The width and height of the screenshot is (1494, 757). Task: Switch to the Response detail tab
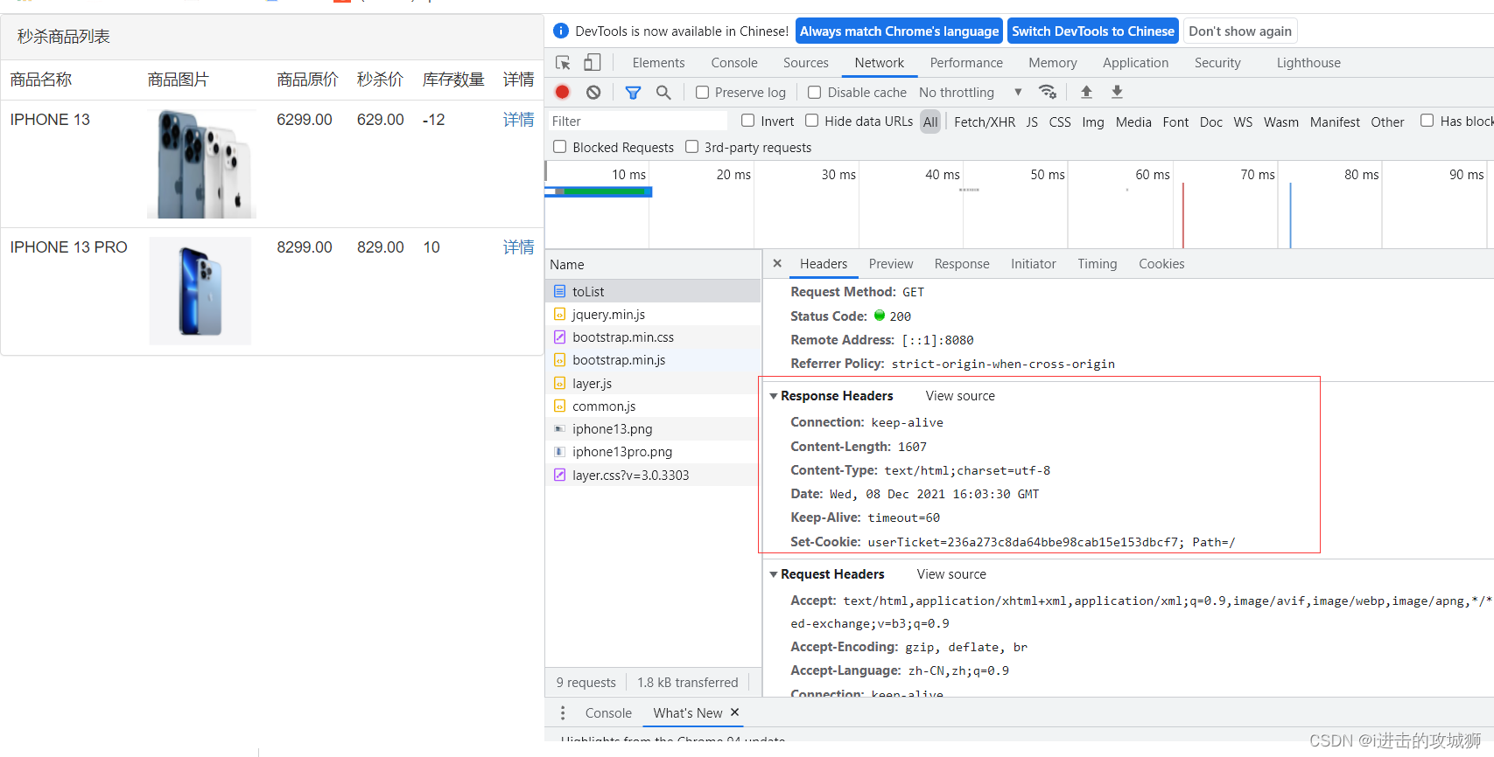(x=962, y=264)
